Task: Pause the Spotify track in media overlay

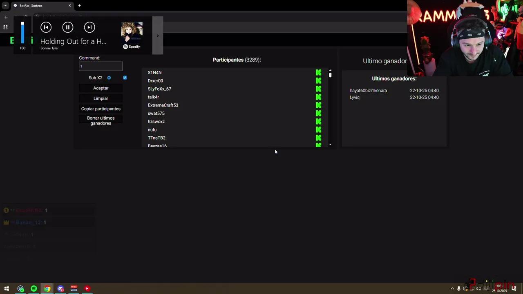Action: click(x=68, y=27)
